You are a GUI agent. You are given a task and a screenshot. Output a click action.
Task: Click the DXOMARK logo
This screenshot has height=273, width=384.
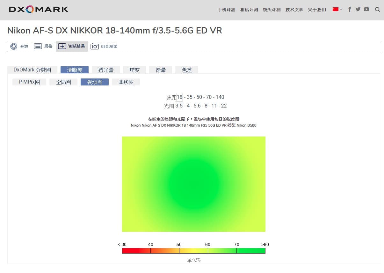click(x=39, y=10)
